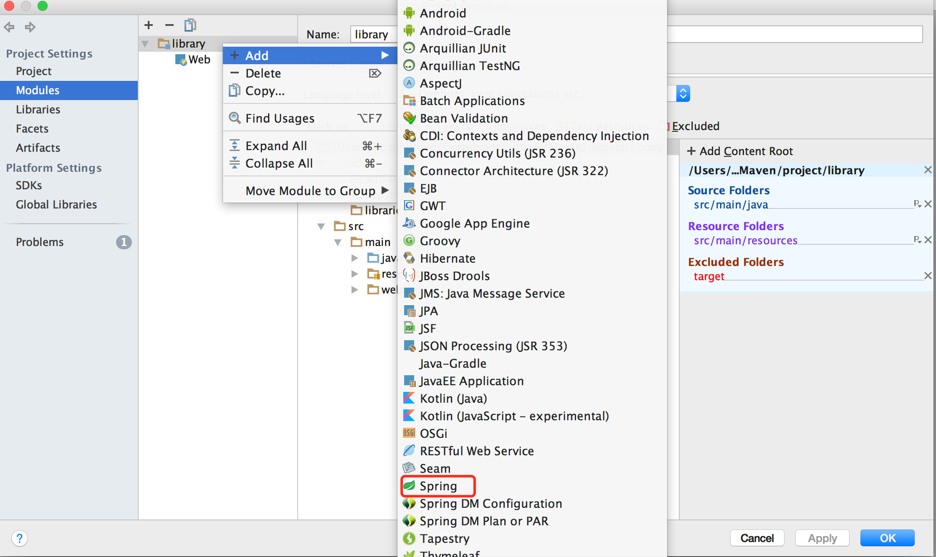Click the Groovy icon
This screenshot has height=557, width=936.
(x=409, y=241)
